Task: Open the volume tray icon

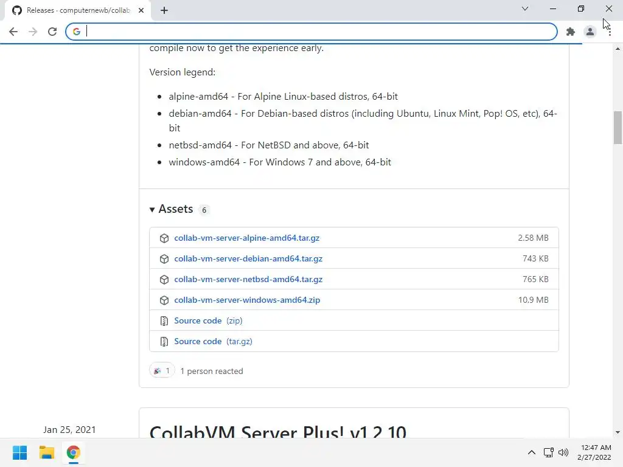Action: coord(563,452)
